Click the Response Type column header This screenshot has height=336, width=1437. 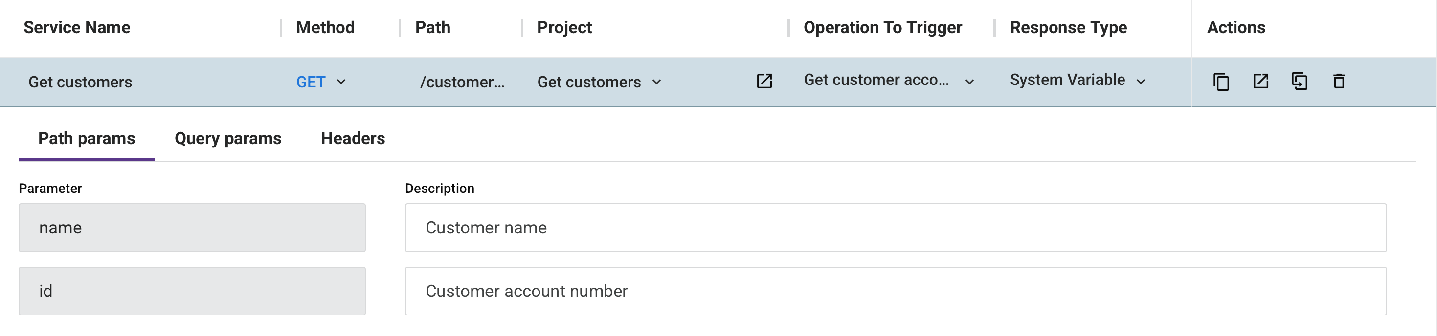coord(1068,27)
